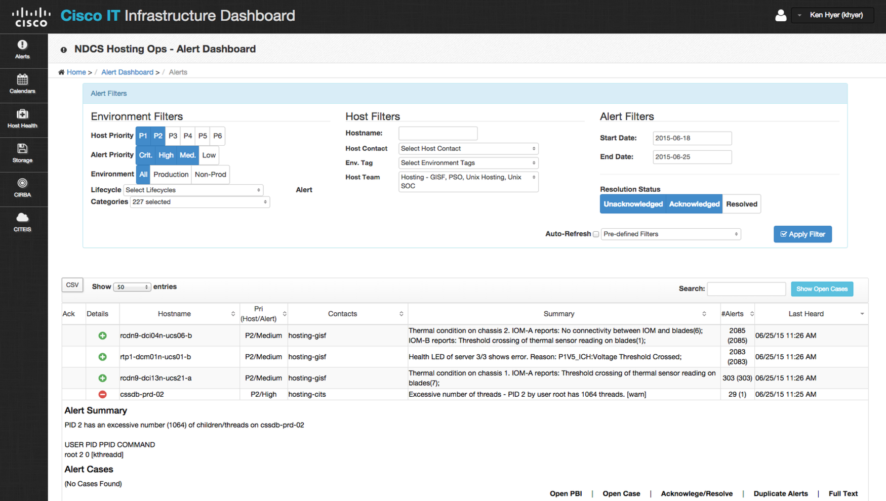Go to Alert Dashboard breadcrumb
886x501 pixels.
tap(127, 72)
